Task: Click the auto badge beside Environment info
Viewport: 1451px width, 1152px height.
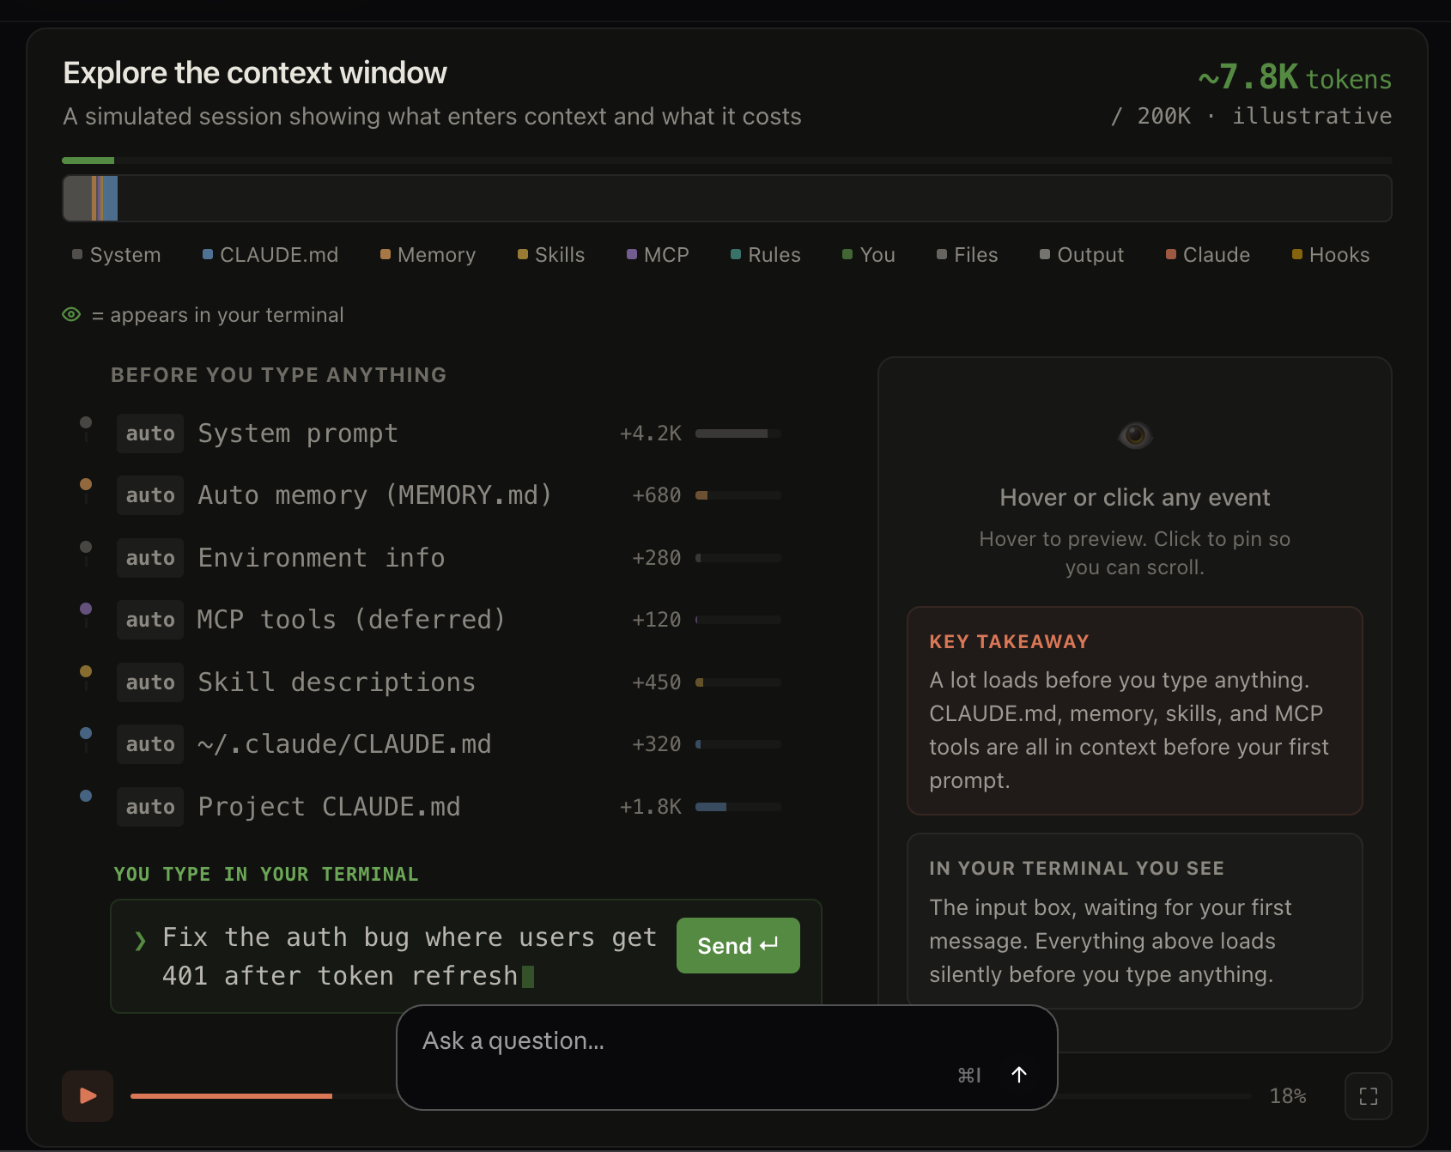Action: pyautogui.click(x=150, y=558)
